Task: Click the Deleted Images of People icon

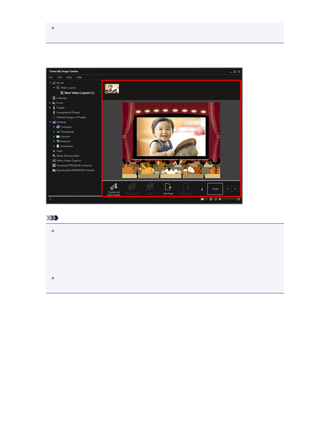Action: point(54,117)
